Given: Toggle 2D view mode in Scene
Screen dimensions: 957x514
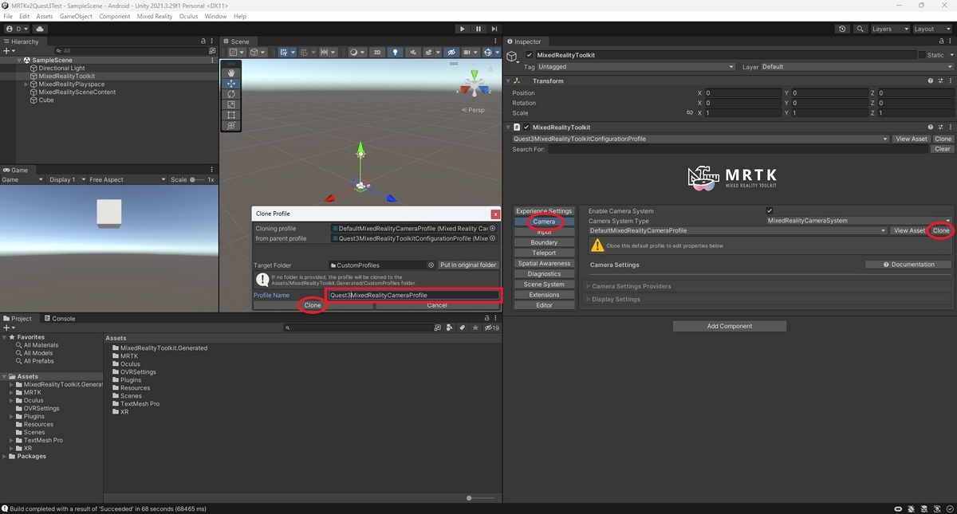Looking at the screenshot, I should point(377,53).
